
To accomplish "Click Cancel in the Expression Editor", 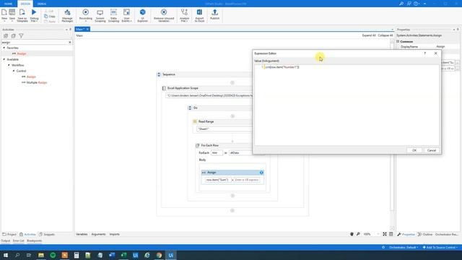I will (432, 150).
